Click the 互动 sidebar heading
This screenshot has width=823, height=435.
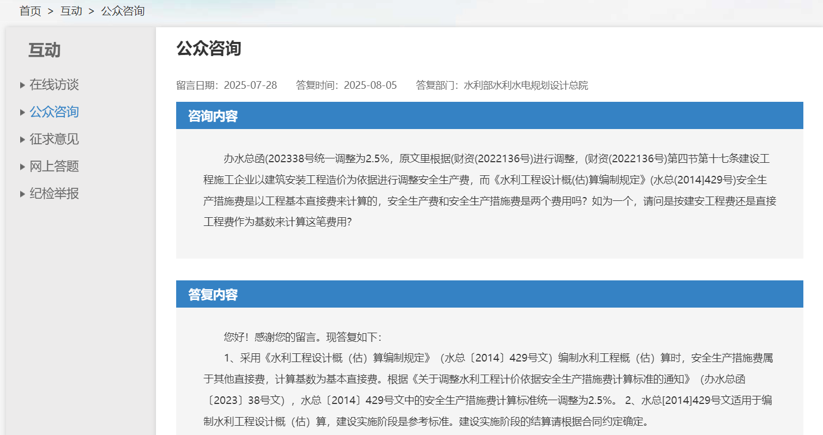44,50
